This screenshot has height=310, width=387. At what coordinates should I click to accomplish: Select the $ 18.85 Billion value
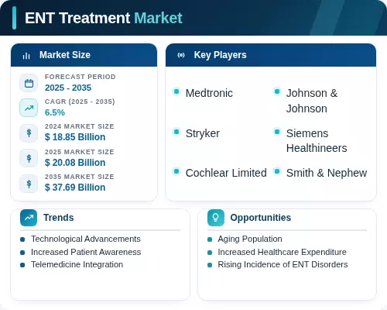coord(75,137)
